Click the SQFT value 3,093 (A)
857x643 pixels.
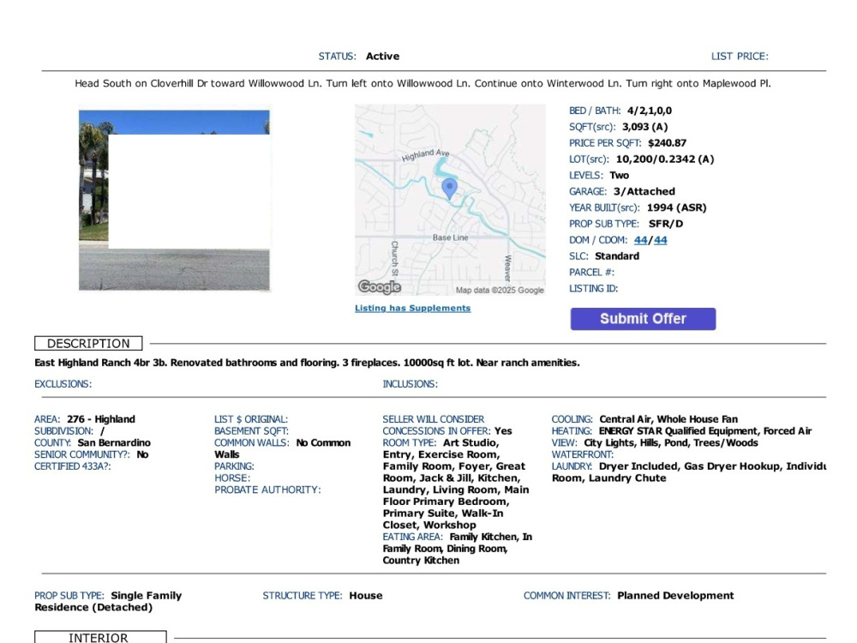pos(645,127)
